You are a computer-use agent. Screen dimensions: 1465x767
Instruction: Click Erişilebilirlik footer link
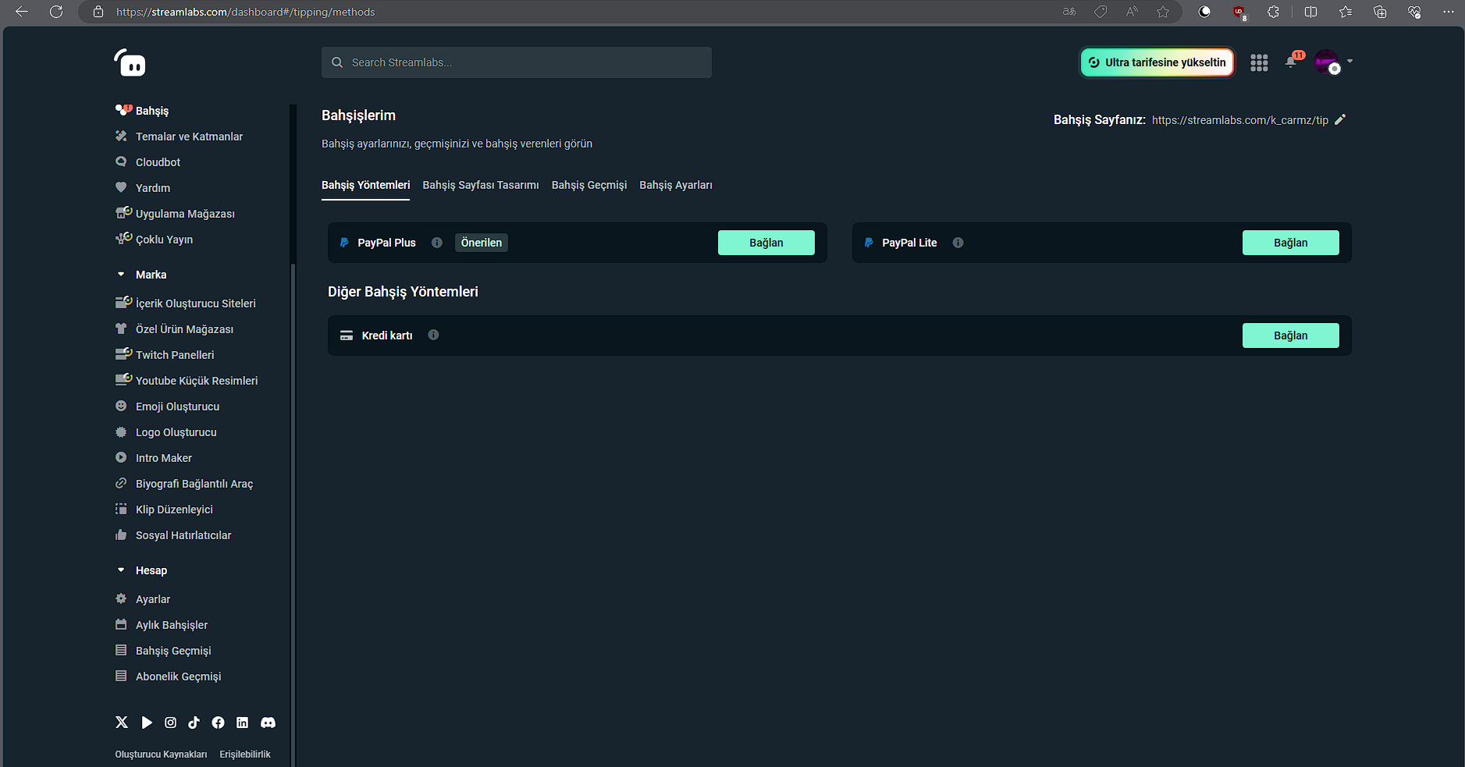click(x=245, y=755)
